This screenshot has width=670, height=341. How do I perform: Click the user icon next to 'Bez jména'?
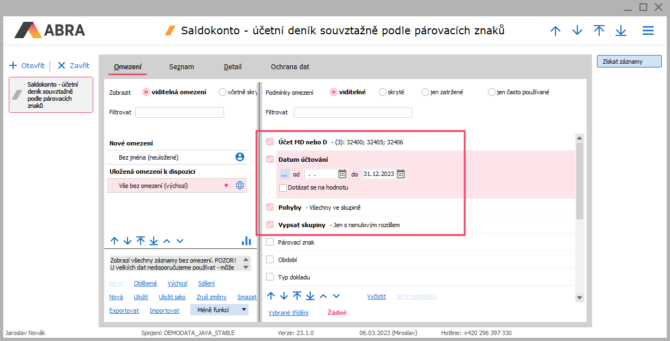click(x=239, y=157)
